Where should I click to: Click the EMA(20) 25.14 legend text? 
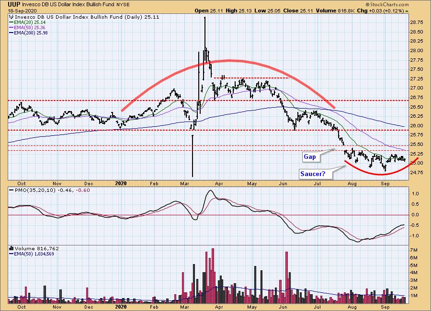pos(30,22)
